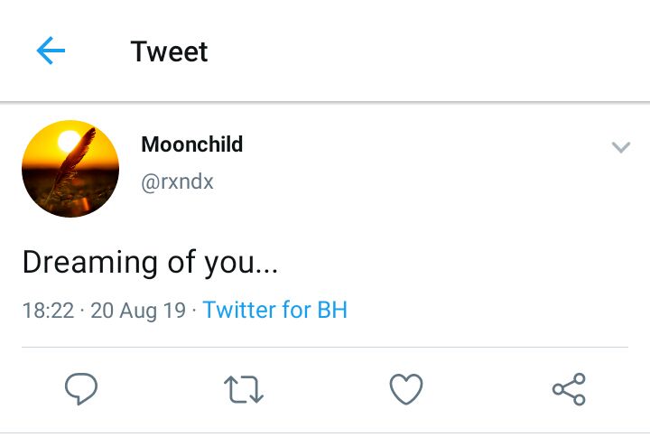Open Moonchild's sunset profile picture
Image resolution: width=650 pixels, height=437 pixels.
[x=70, y=169]
